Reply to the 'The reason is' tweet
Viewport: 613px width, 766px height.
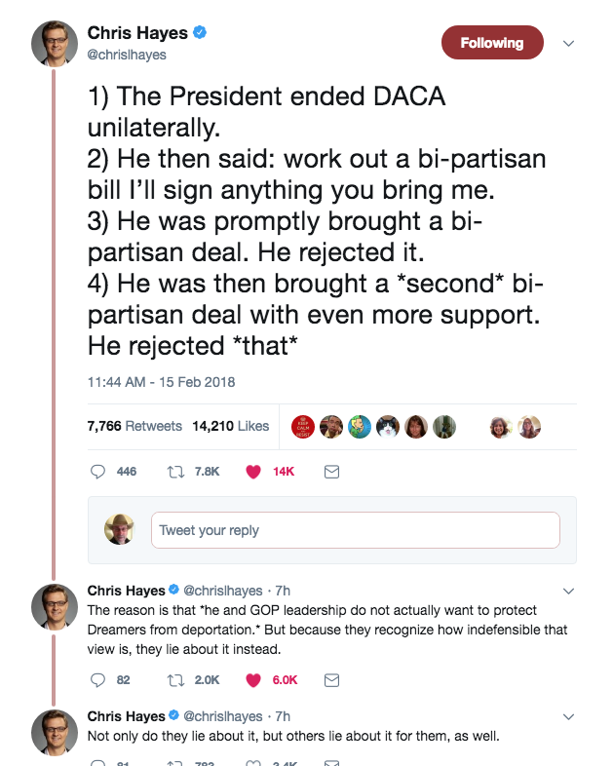(97, 680)
